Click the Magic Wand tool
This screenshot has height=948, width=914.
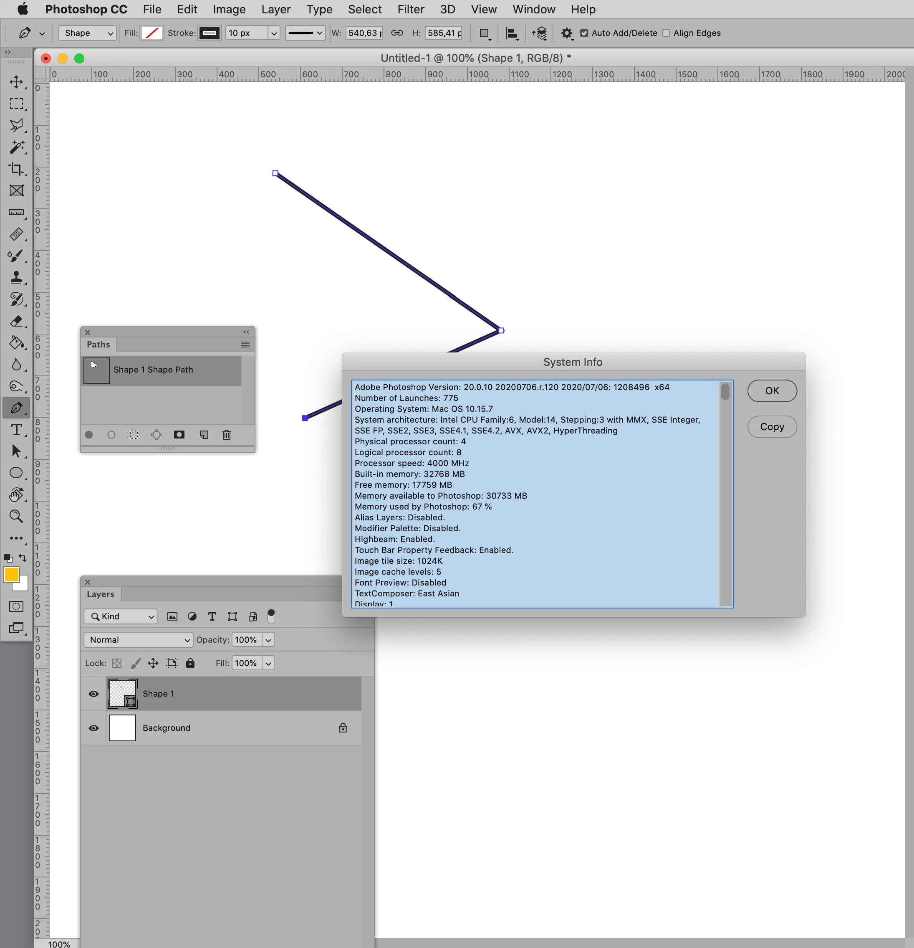[16, 147]
